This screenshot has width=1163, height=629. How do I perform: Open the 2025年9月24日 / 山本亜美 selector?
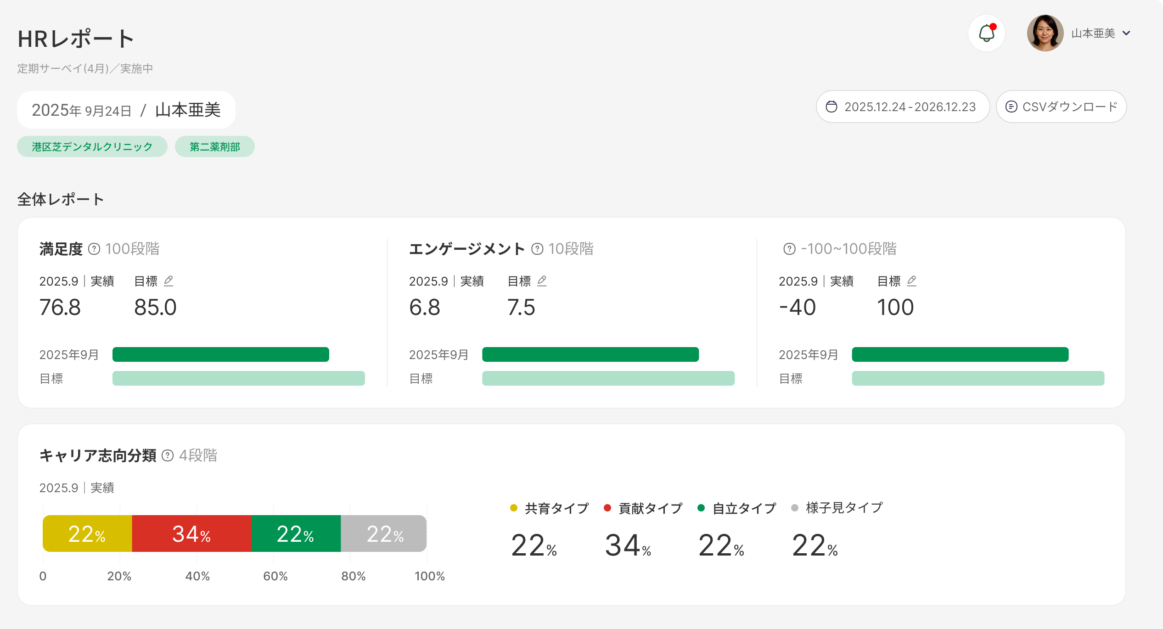coord(126,110)
